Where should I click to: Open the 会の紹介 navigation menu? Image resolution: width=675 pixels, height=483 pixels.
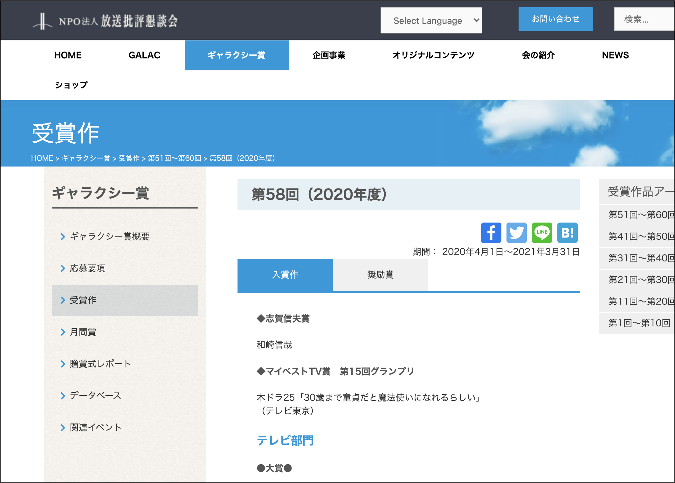538,55
